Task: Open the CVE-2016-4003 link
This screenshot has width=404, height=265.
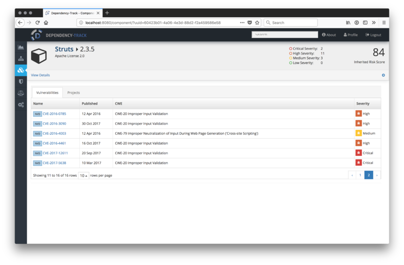Action: (55, 133)
